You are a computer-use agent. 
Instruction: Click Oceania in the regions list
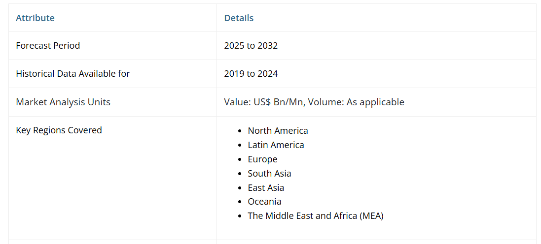point(264,202)
